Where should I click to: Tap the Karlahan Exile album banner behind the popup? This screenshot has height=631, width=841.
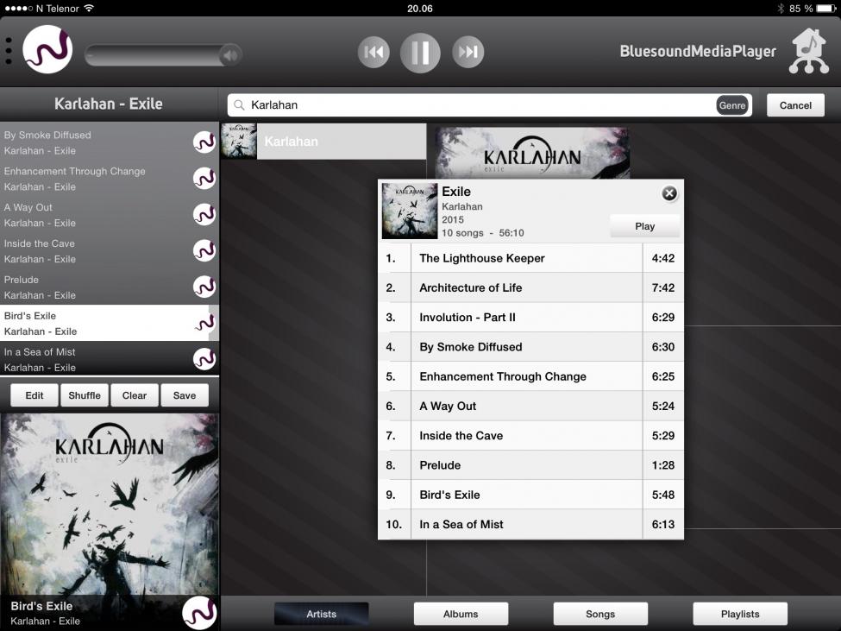(x=532, y=153)
